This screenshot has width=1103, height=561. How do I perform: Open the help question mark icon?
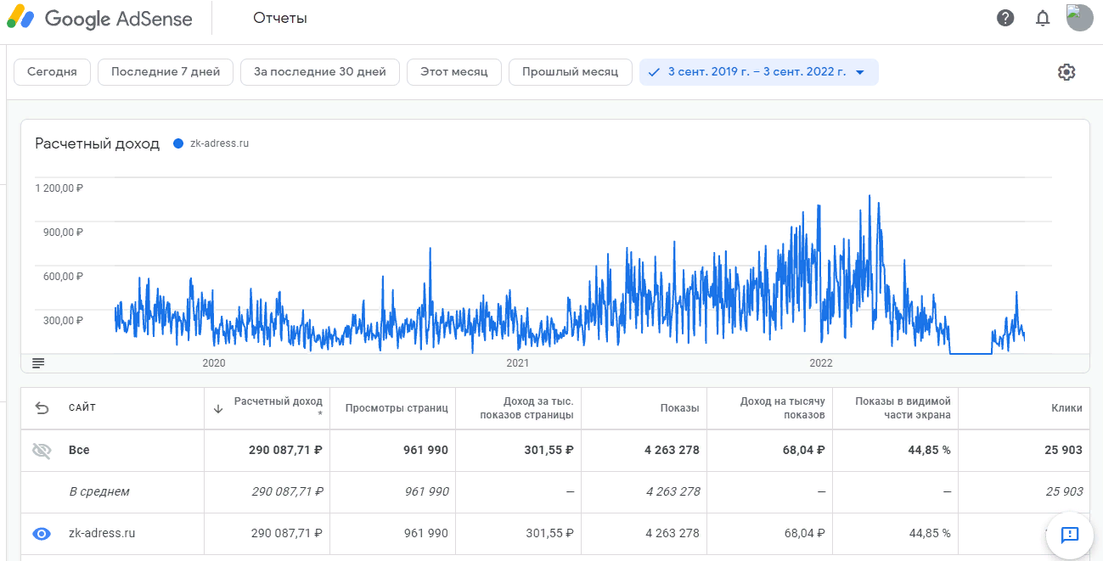click(x=1005, y=18)
